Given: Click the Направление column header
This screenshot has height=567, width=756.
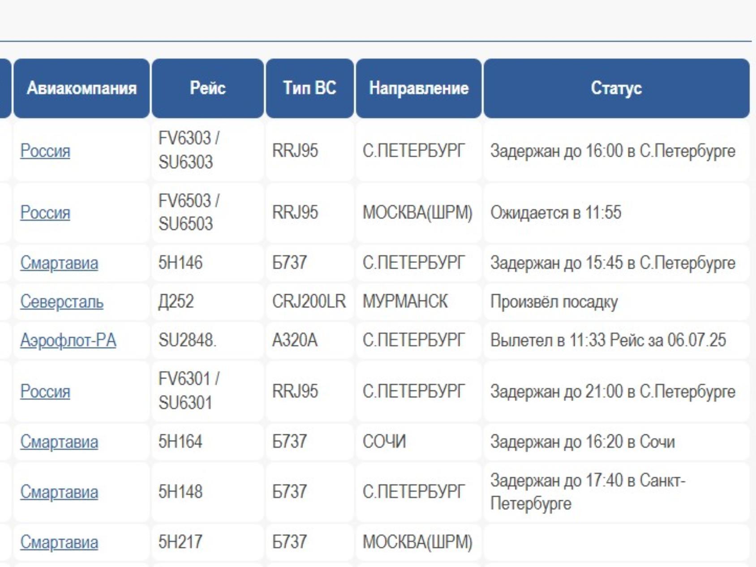Looking at the screenshot, I should coord(419,88).
